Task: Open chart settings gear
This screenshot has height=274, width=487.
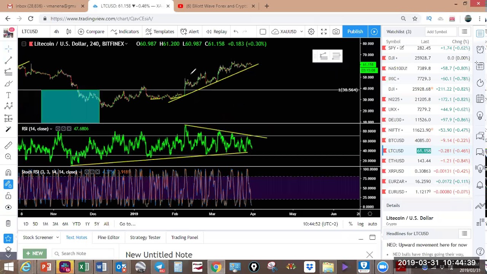Action: tap(311, 32)
